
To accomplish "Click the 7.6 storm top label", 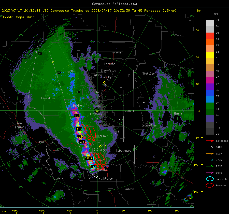I will [x=188, y=198].
